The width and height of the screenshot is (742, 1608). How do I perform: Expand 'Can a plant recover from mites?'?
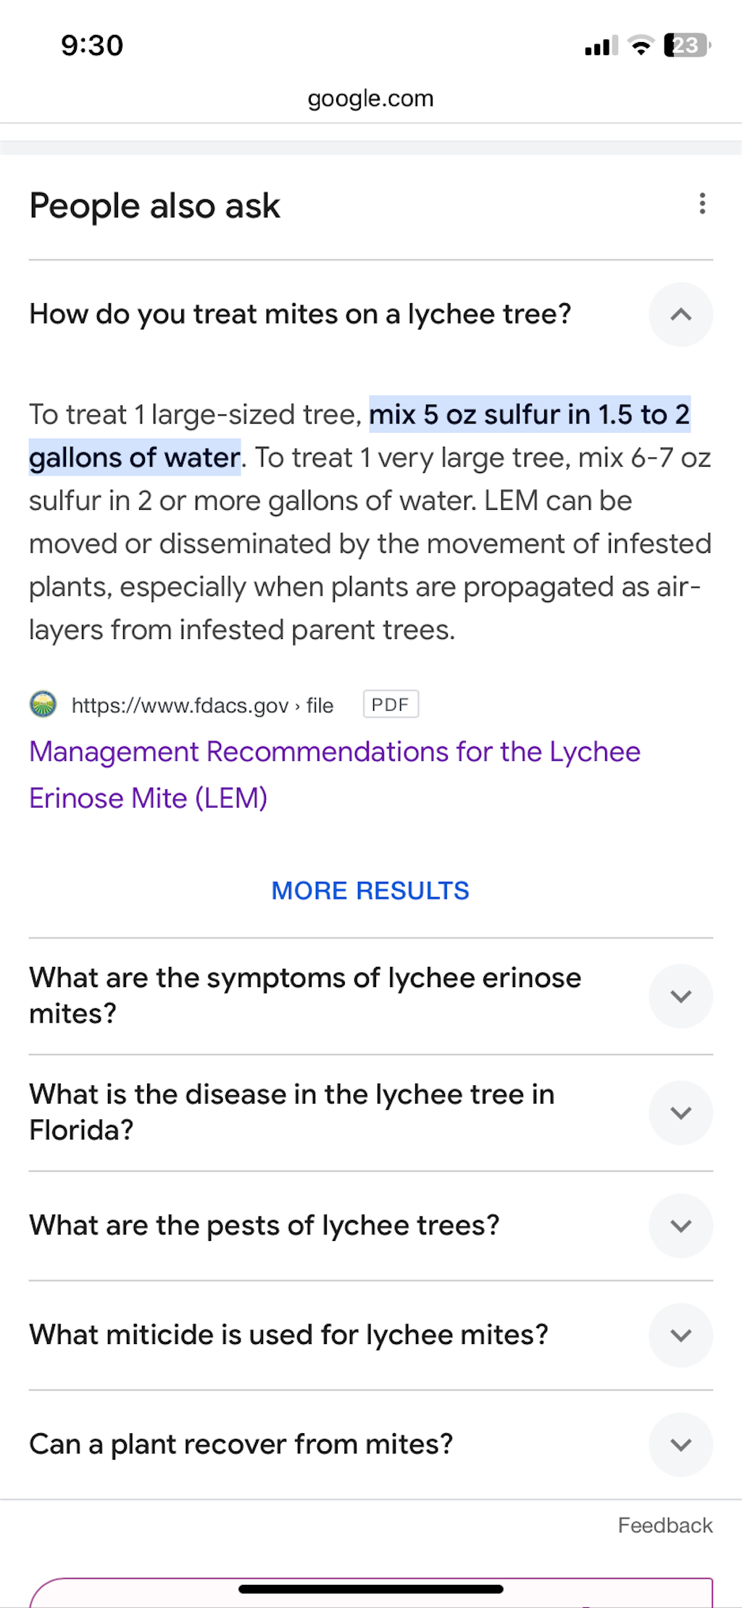(680, 1445)
